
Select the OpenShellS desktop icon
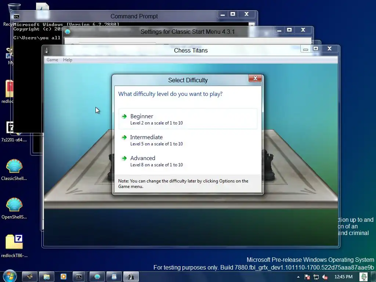(x=14, y=208)
